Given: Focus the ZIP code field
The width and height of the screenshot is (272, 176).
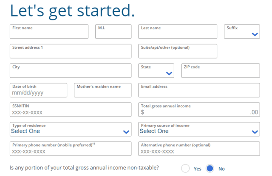Looking at the screenshot, I should (x=220, y=71).
